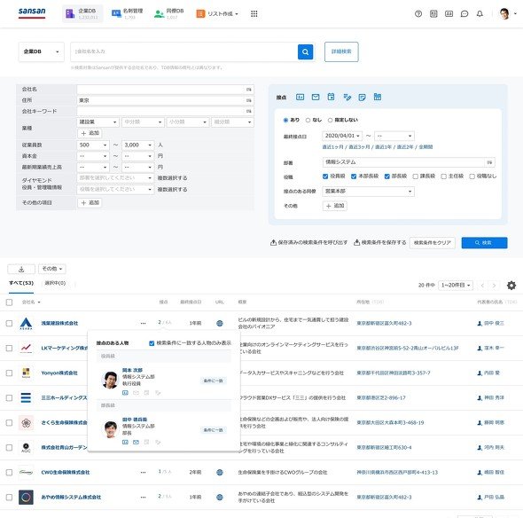Open the 営業本部 colleague dropdown

tap(369, 192)
